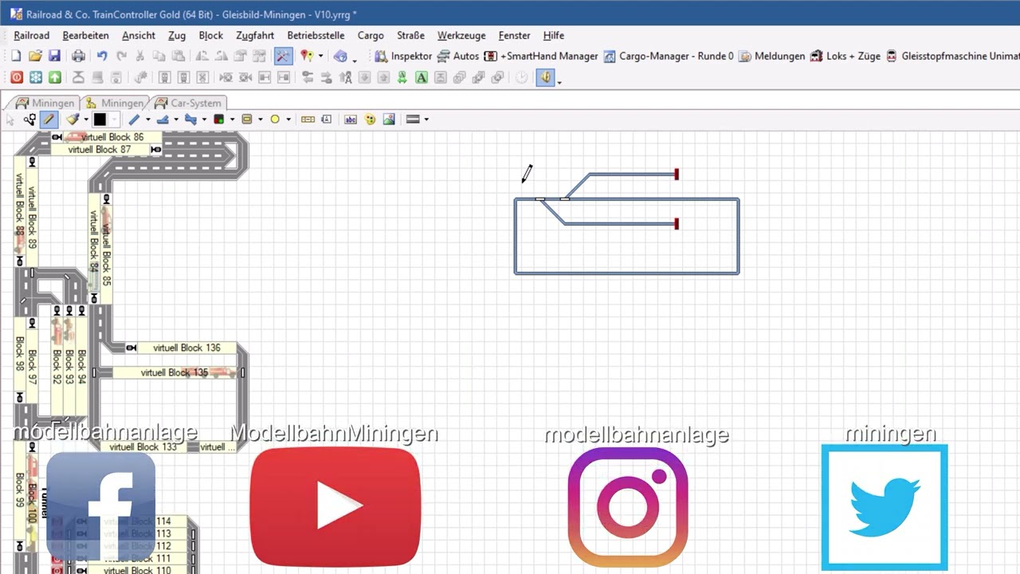Viewport: 1020px width, 574px height.
Task: Click the green up-arrow icon
Action: point(55,77)
